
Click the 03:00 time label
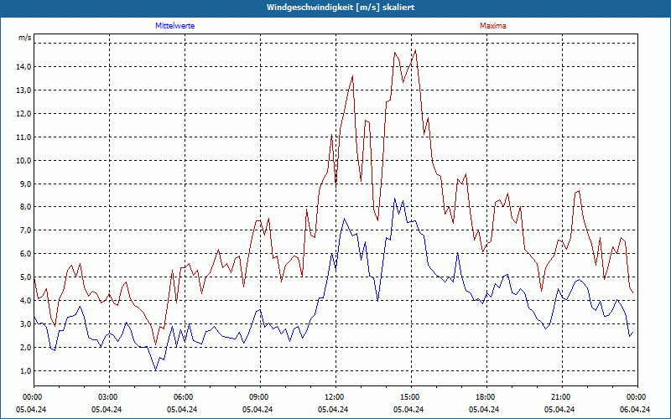point(110,397)
